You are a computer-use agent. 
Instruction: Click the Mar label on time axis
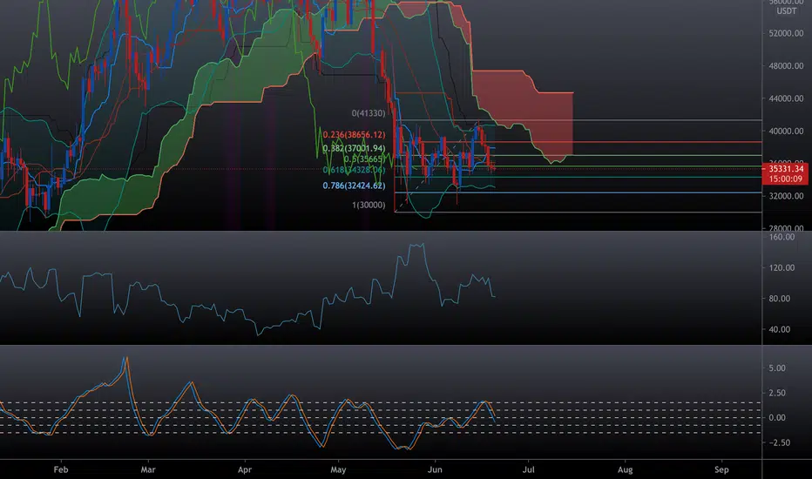[x=148, y=469]
